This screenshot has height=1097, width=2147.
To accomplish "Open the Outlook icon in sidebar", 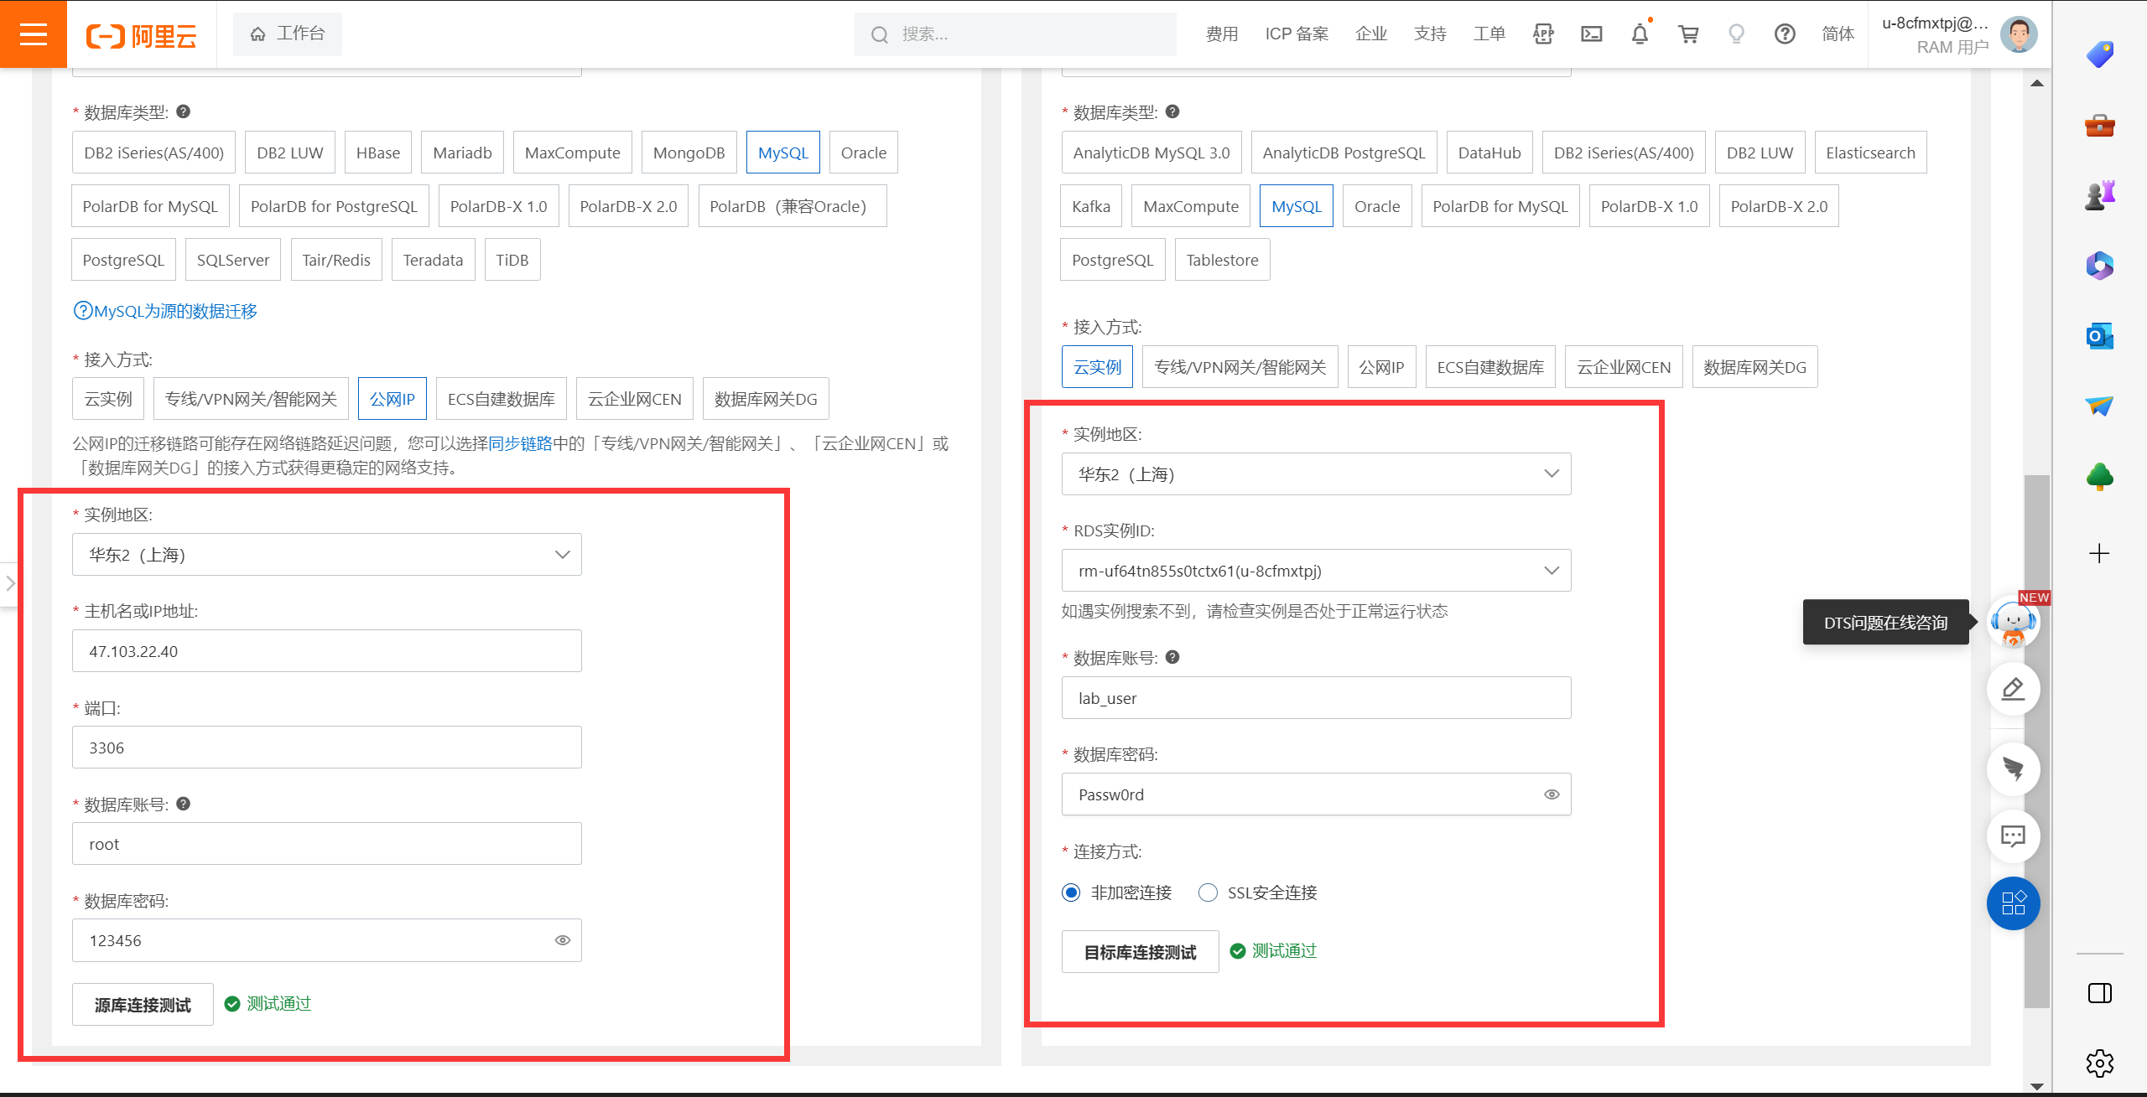I will point(2100,336).
